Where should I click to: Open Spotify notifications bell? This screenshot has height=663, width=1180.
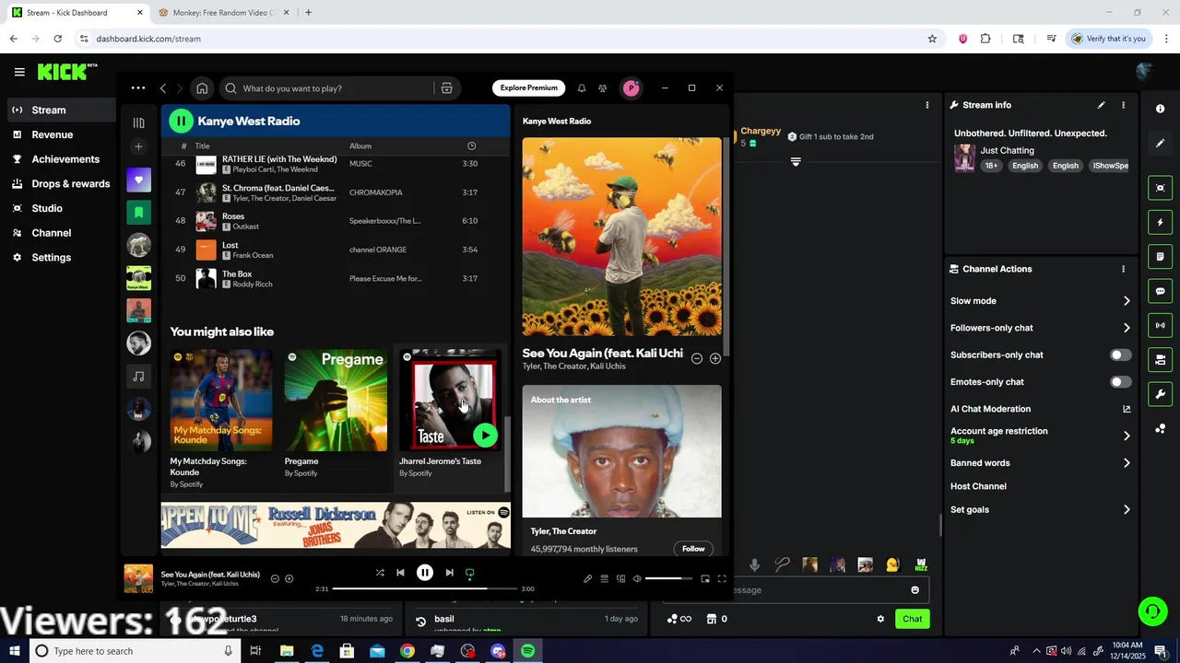(582, 88)
